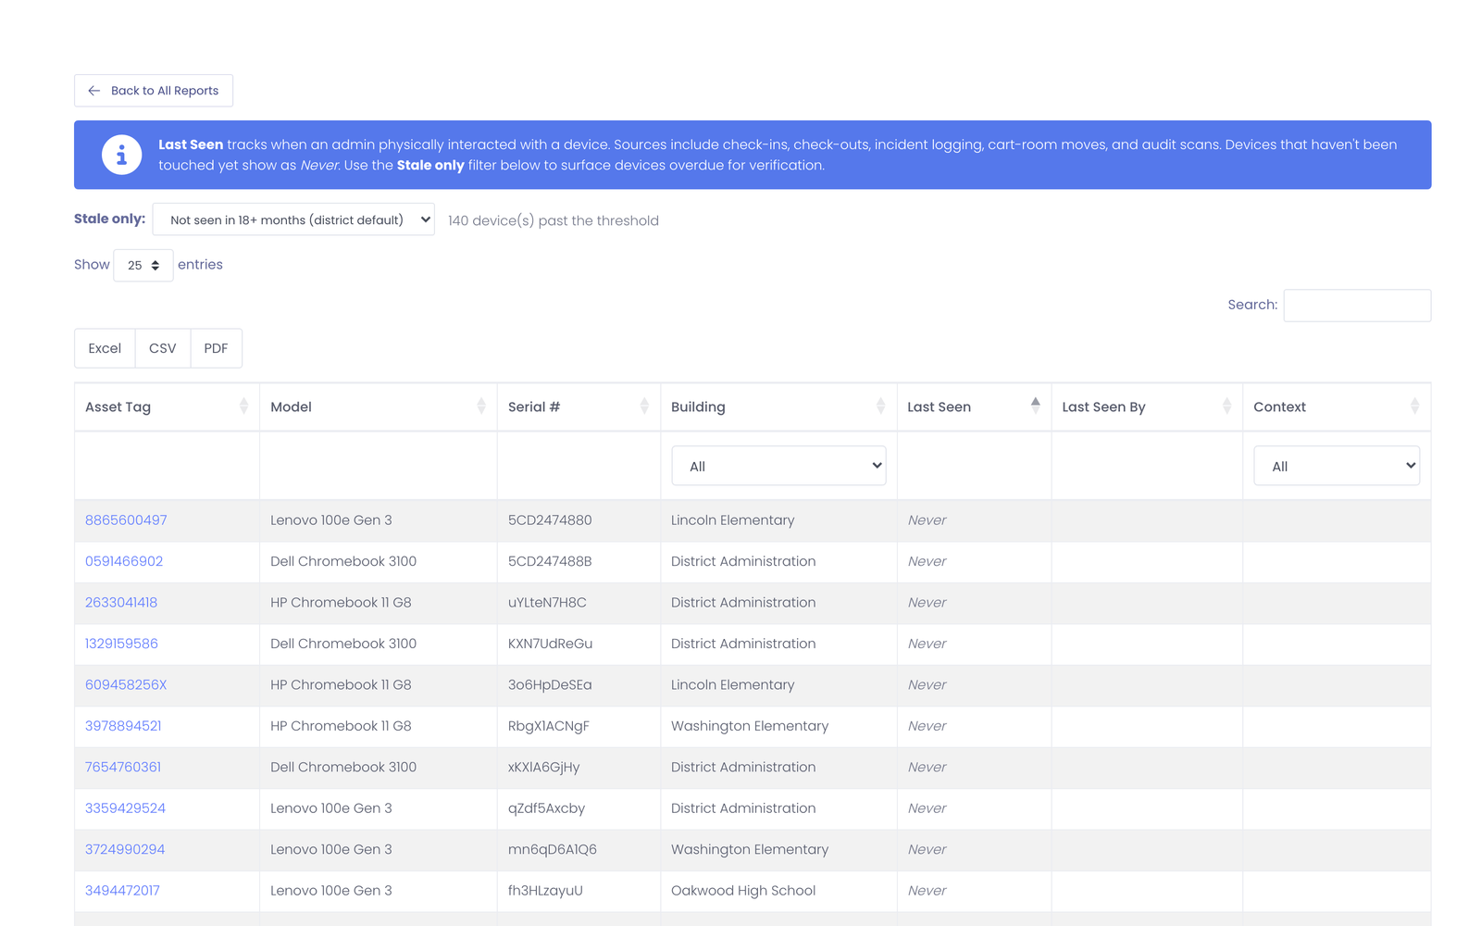Select serial number 3o6HpDeSEa

click(550, 685)
